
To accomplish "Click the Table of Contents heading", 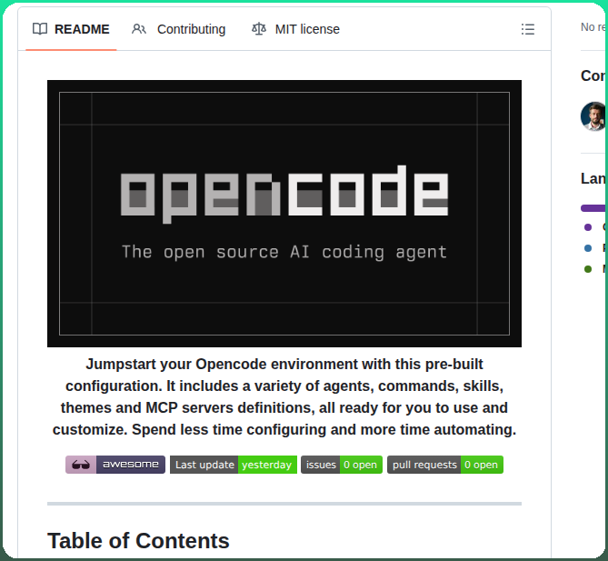I will coord(138,541).
